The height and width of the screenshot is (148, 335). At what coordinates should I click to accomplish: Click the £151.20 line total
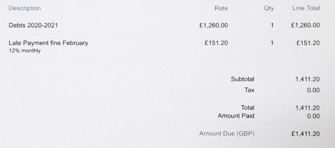(x=308, y=43)
